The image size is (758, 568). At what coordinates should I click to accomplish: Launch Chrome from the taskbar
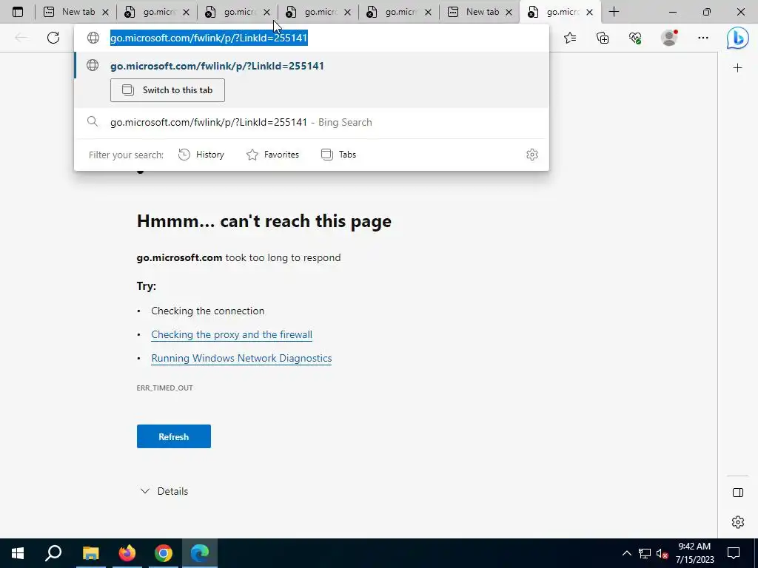(164, 553)
